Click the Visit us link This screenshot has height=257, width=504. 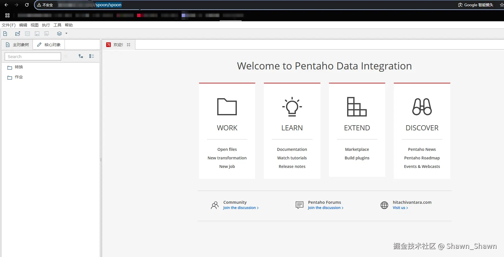400,208
